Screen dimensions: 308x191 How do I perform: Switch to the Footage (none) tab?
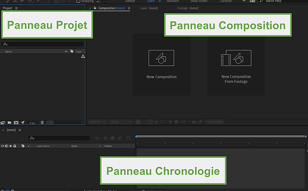coord(188,8)
